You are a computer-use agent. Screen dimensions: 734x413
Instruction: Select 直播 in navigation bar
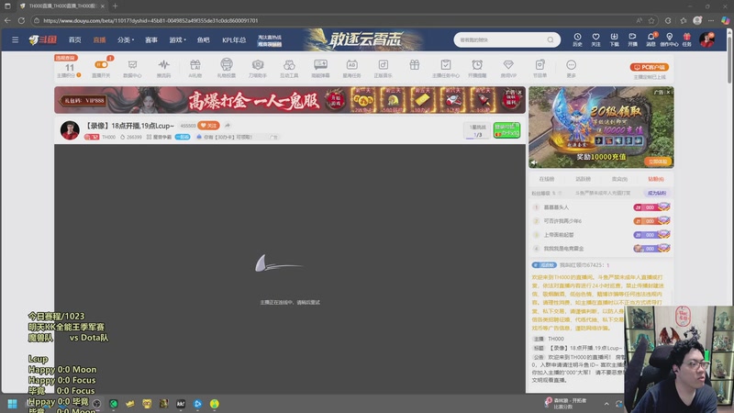[x=99, y=39]
